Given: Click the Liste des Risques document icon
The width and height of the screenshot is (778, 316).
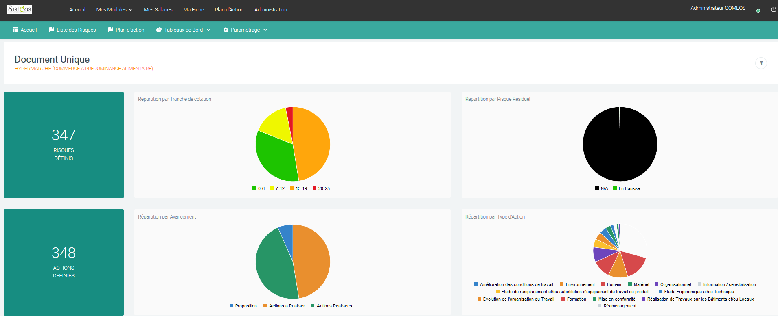Looking at the screenshot, I should [x=51, y=30].
